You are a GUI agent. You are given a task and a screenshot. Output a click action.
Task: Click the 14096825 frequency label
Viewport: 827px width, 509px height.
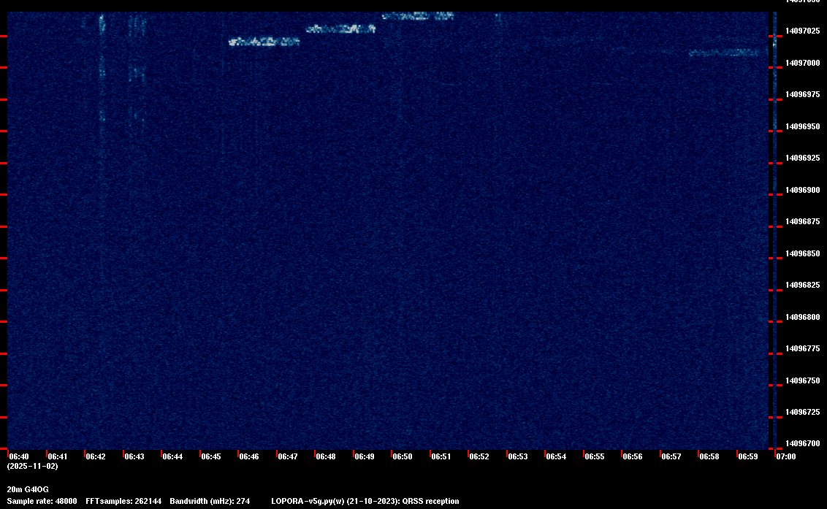803,286
